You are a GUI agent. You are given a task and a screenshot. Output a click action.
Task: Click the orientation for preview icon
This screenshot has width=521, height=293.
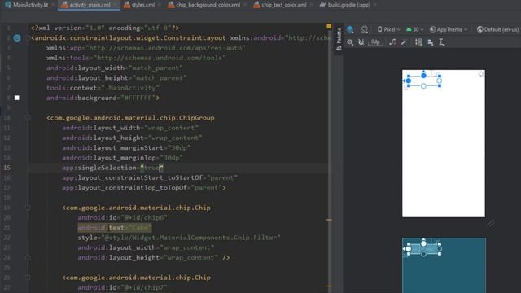point(364,29)
